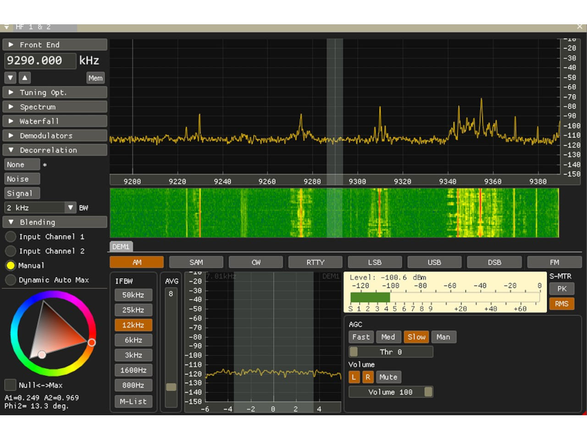The height and width of the screenshot is (440, 587).
Task: Expand the Front End panel
Action: [55, 44]
